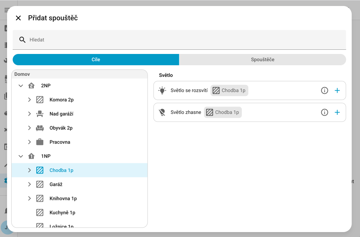The height and width of the screenshot is (237, 360).
Task: Close the Přidat spouštěč dialog
Action: (18, 18)
